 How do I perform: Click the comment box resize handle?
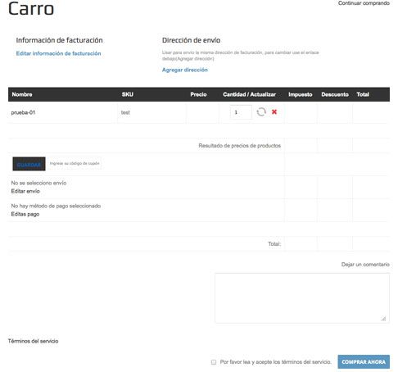[x=383, y=319]
